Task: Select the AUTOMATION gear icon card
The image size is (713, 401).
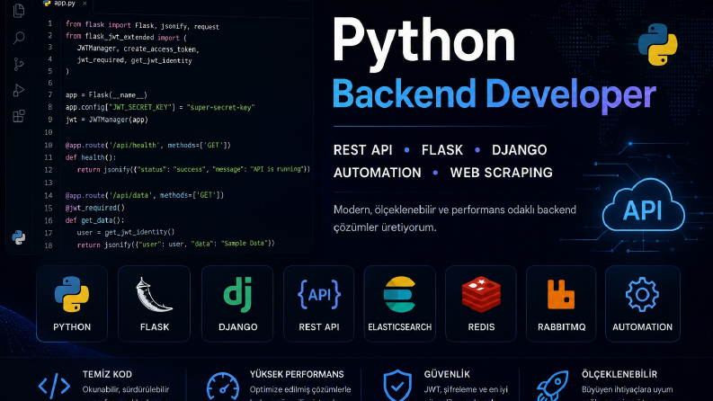Action: point(643,304)
